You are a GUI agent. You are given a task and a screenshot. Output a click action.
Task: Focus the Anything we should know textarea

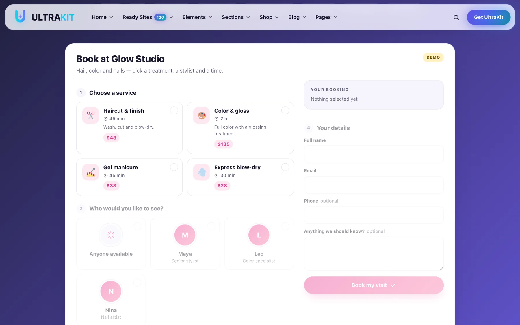(x=374, y=254)
